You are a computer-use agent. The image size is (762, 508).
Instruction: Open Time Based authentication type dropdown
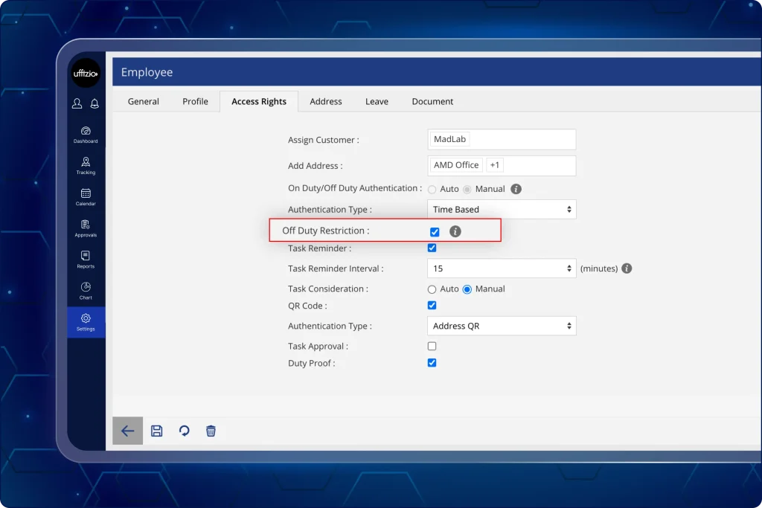[x=502, y=209]
